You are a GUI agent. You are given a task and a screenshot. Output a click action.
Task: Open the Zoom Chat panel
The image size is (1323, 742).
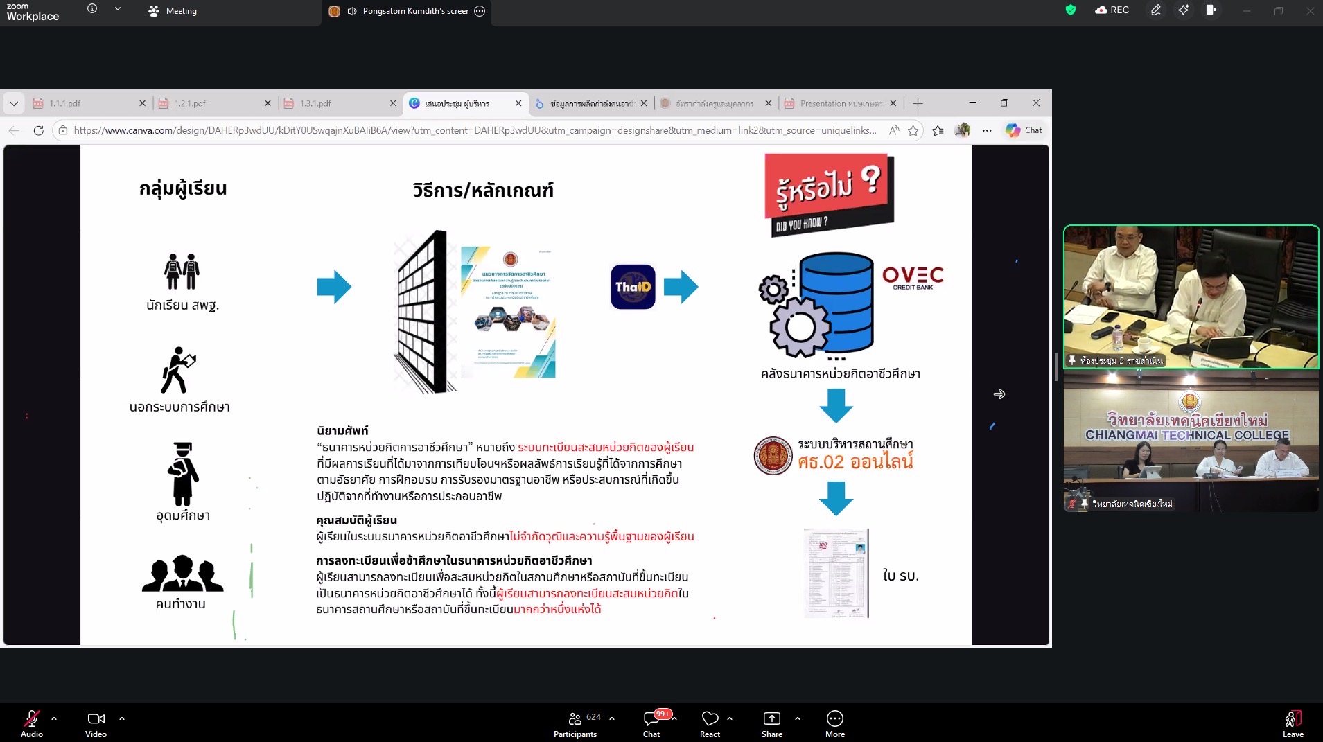[651, 723]
